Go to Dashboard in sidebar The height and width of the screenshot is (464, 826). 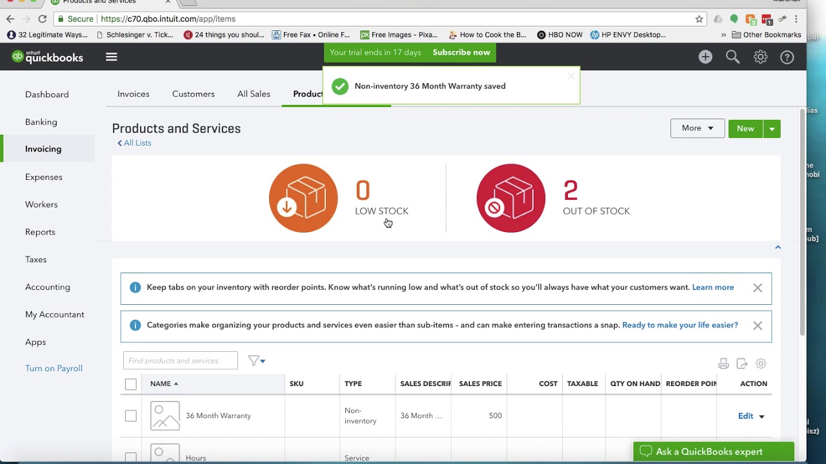coord(47,95)
